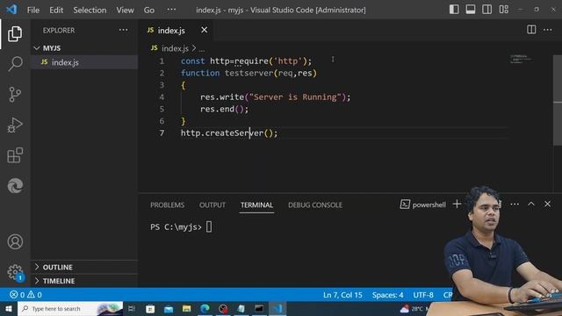Image resolution: width=562 pixels, height=316 pixels.
Task: Open the File menu
Action: coord(33,10)
